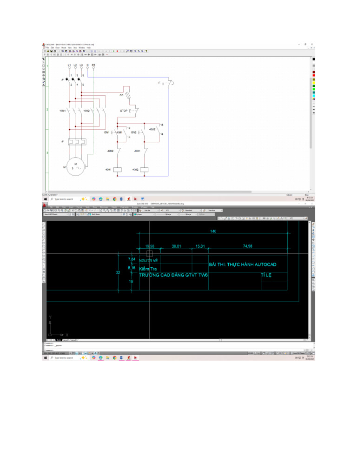Select the pointer tool in CADe_SIMU left toolbar
Viewport: 357px width, 476px height.
point(43,59)
